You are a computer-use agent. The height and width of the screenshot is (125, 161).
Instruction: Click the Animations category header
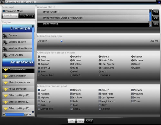click(x=18, y=62)
